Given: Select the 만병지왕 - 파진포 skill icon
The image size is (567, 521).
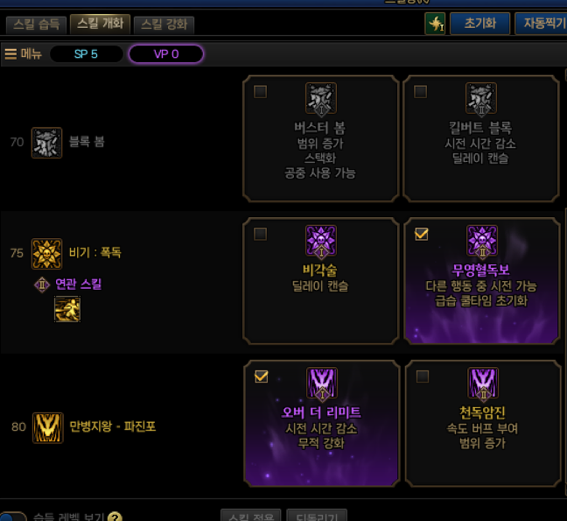Looking at the screenshot, I should pos(48,427).
